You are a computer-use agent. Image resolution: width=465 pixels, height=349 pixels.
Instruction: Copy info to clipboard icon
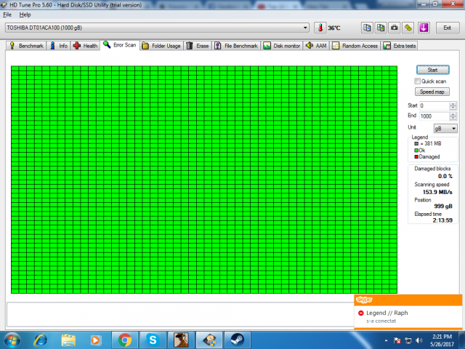point(368,28)
